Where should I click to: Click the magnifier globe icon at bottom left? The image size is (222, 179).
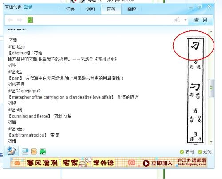[x=11, y=151]
